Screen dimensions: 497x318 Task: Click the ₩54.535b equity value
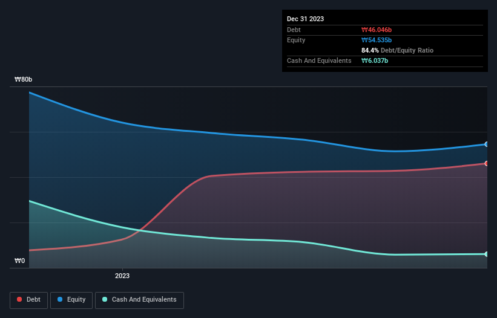tap(377, 40)
